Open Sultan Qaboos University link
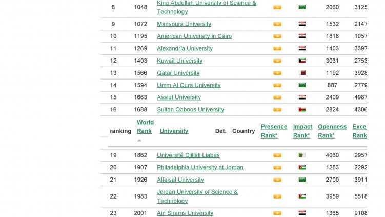The height and width of the screenshot is (217, 385). coord(190,110)
